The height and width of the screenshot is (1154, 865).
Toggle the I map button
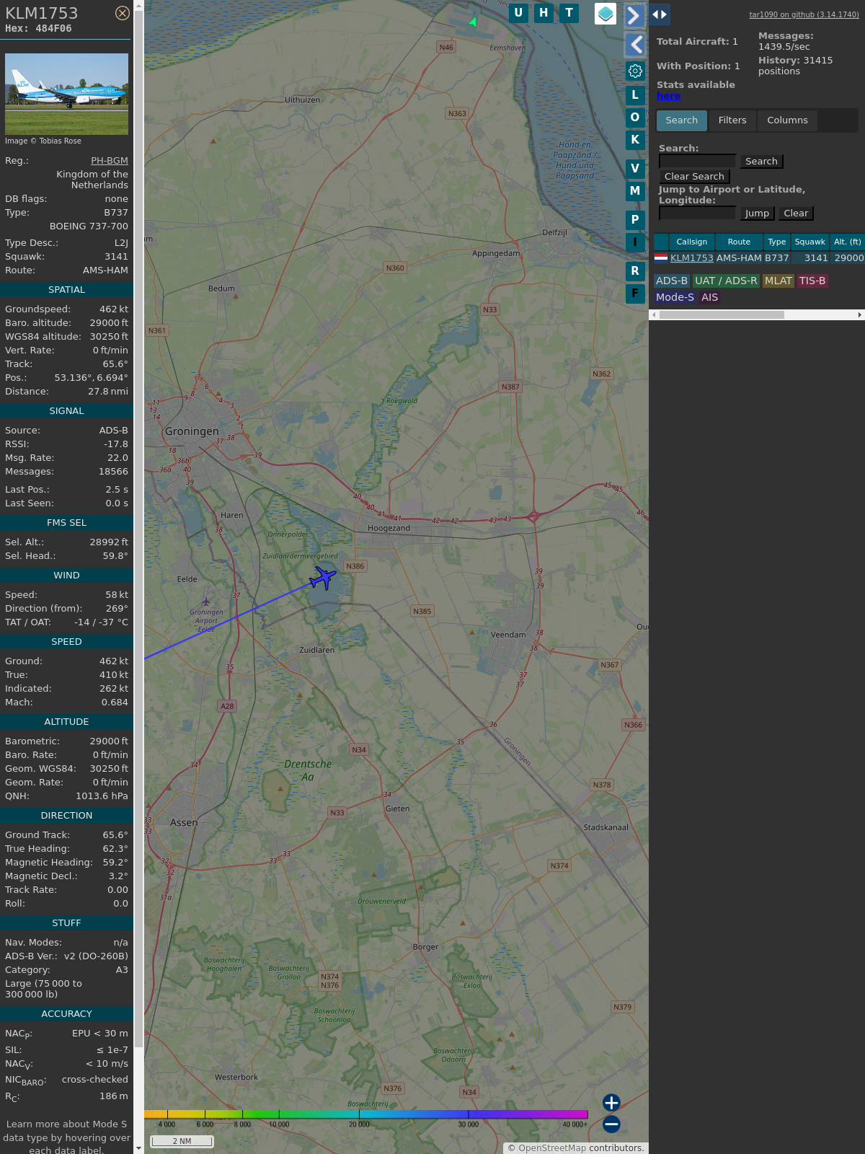tap(635, 242)
